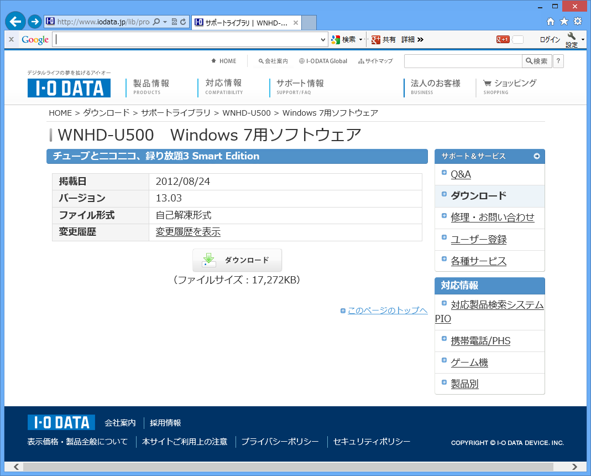
Task: Open ダウンロード in the sidebar
Action: 479,195
